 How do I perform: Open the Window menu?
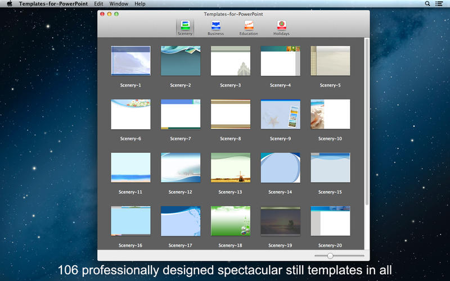[x=118, y=4]
